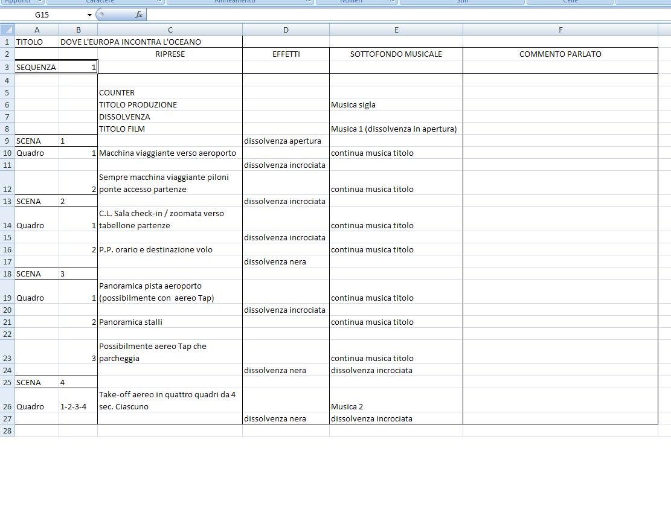Click 'dissolvenza incrociata' in row 24

(396, 371)
